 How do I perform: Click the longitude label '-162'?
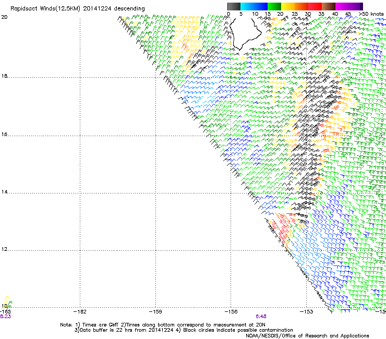pyautogui.click(x=80, y=312)
